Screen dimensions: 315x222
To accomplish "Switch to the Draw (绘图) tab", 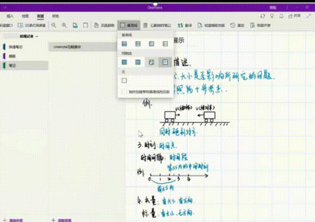I will coord(25,16).
